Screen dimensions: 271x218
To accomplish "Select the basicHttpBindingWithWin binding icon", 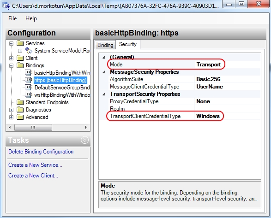I will coord(29,73).
